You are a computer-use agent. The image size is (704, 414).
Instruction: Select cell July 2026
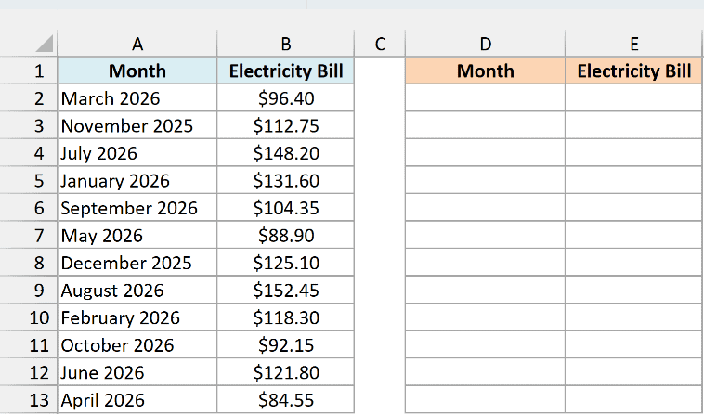point(137,153)
